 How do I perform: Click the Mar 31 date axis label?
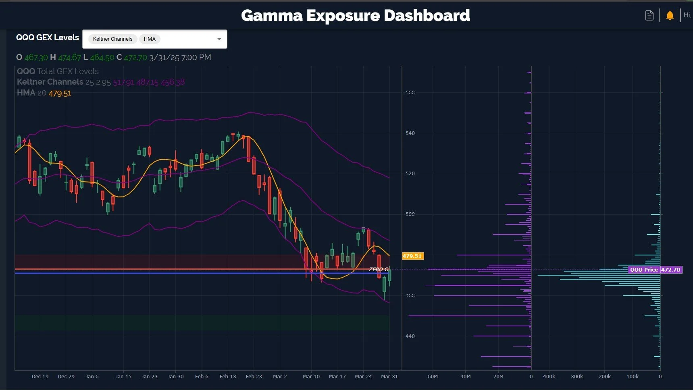(x=389, y=376)
